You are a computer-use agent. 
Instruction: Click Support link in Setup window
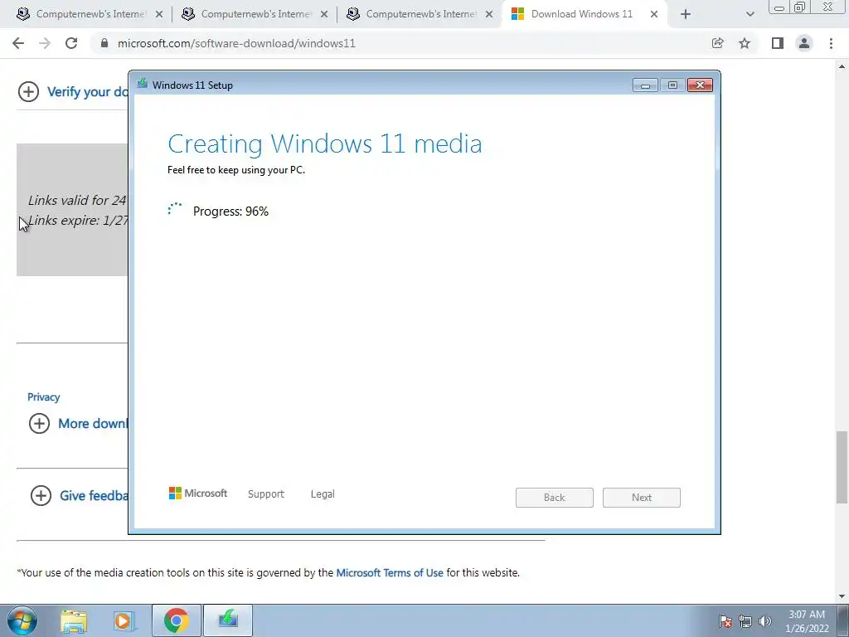266,494
